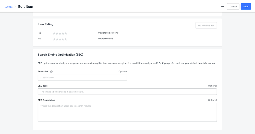Screen dimensions: 255x134
Task: Click fifth star in approved reviews row
Action: [x=66, y=34]
